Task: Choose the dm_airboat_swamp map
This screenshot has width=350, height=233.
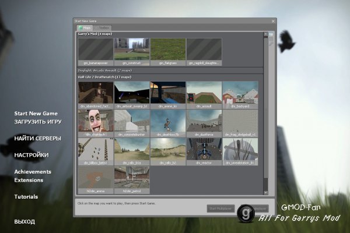Action: point(132,95)
